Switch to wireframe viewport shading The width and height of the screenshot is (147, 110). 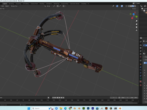(129, 6)
